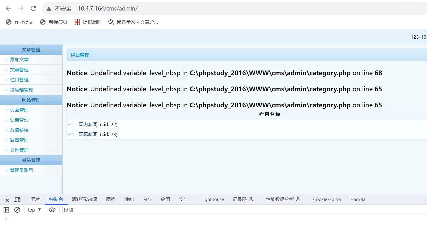
Task: Open the 作业提交 bookmark
Action: pos(20,22)
